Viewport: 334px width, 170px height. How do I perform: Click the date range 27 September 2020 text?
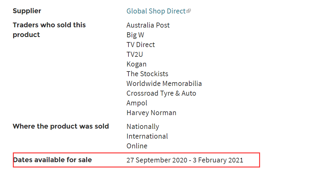coord(157,160)
